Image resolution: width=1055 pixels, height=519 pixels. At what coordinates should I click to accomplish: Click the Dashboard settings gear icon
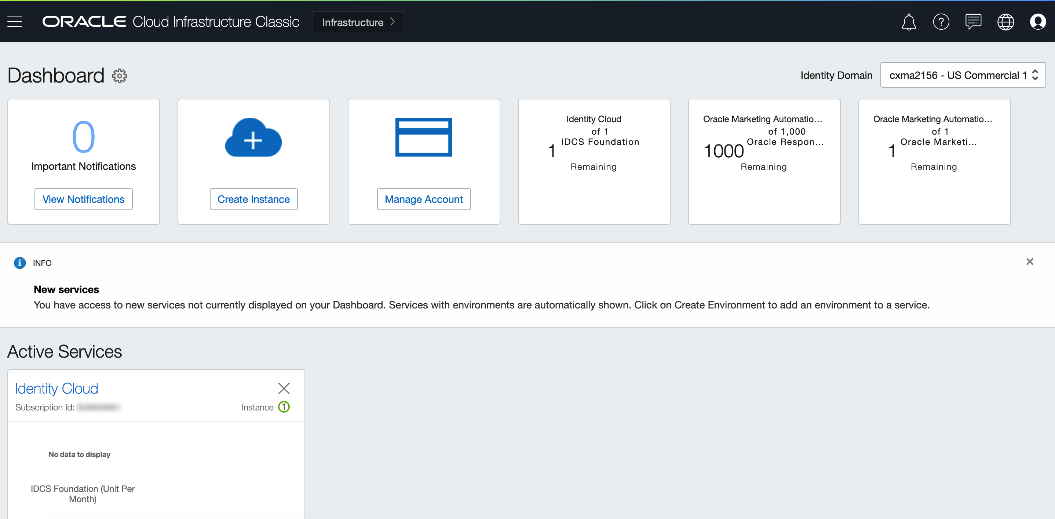pos(119,76)
